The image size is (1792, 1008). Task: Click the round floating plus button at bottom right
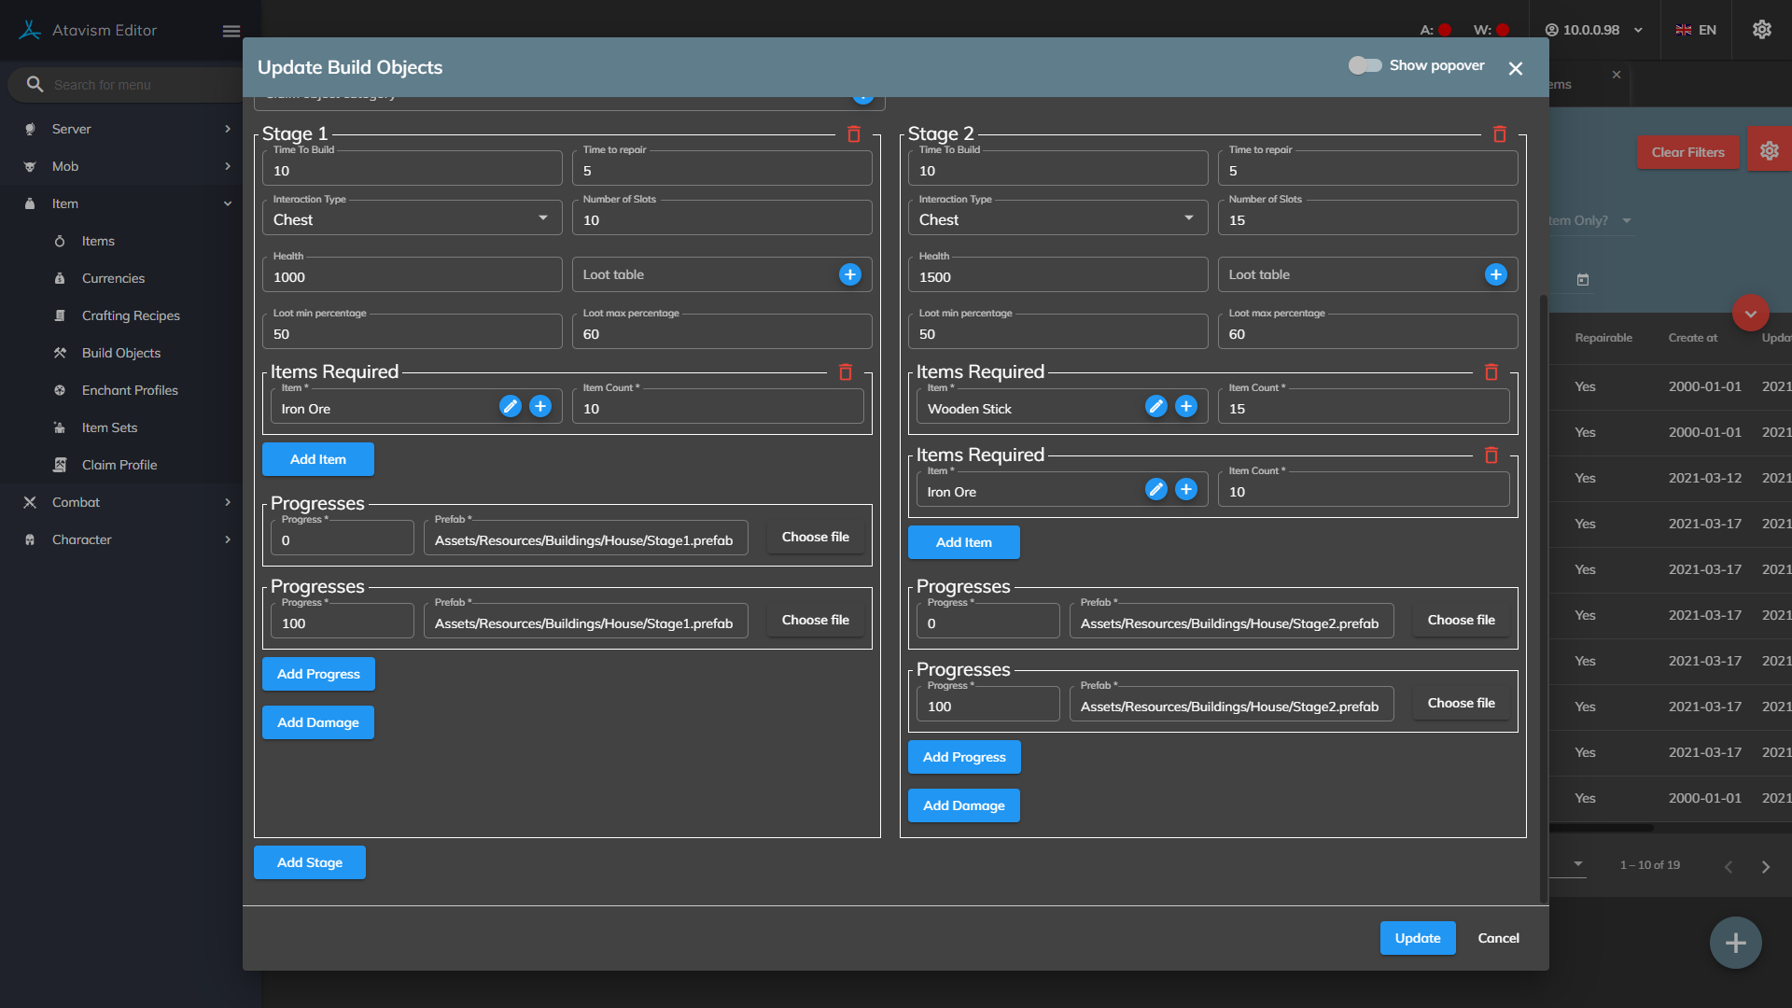[x=1735, y=943]
